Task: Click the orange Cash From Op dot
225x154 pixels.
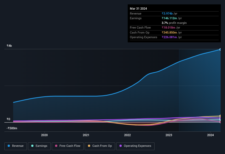Action: (x=89, y=146)
